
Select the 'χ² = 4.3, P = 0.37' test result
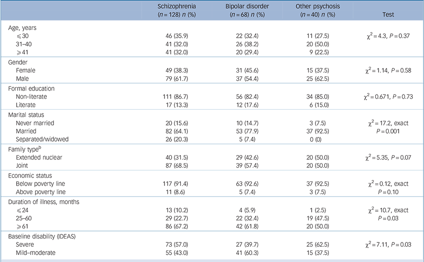(x=388, y=36)
